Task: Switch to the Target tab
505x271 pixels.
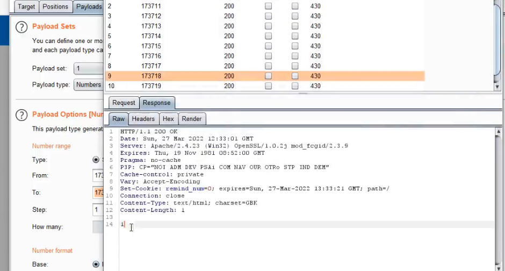Action: pos(26,6)
